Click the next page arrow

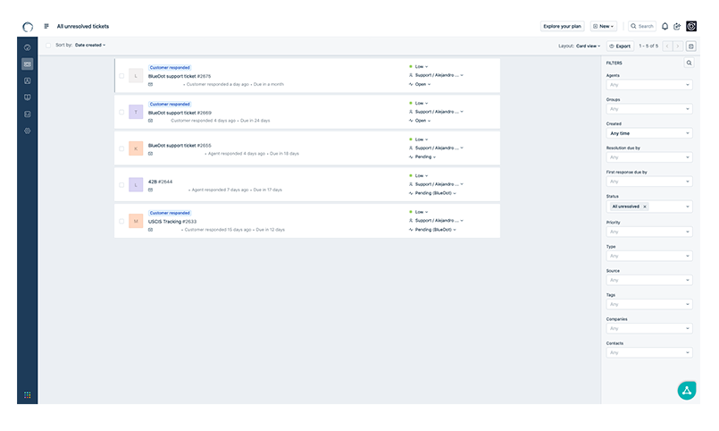tap(678, 46)
